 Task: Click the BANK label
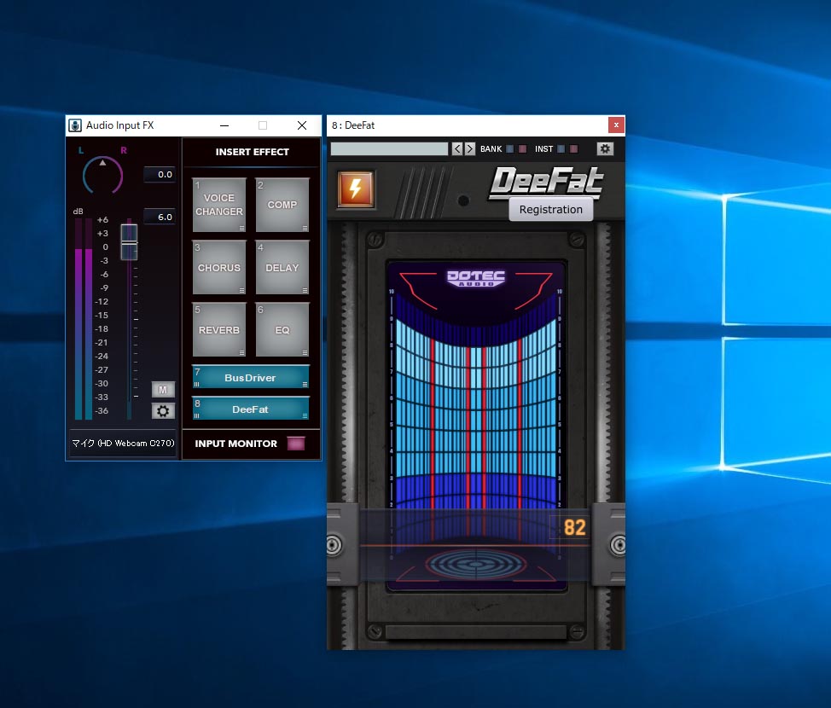click(491, 149)
